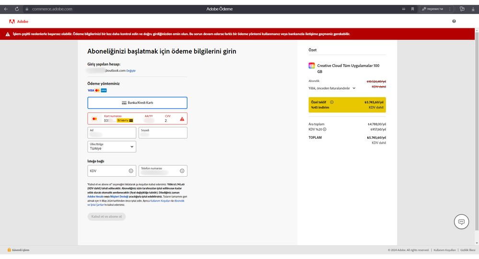Image resolution: width=479 pixels, height=259 pixels.
Task: Click the info icon beside Özel teklif
Action: [x=332, y=102]
